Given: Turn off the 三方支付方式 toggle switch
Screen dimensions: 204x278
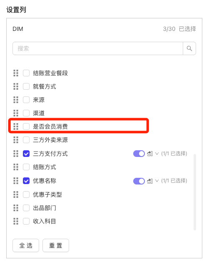Looking at the screenshot, I should coord(139,154).
